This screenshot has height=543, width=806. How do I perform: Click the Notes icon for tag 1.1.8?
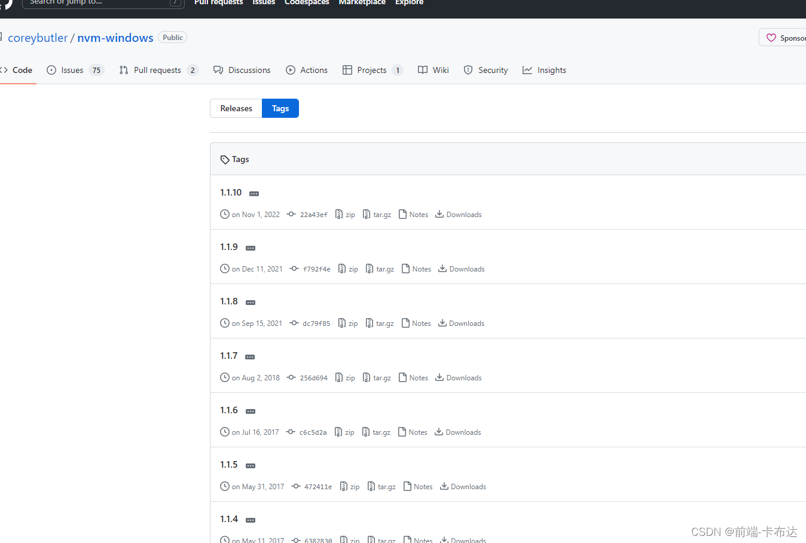(406, 323)
